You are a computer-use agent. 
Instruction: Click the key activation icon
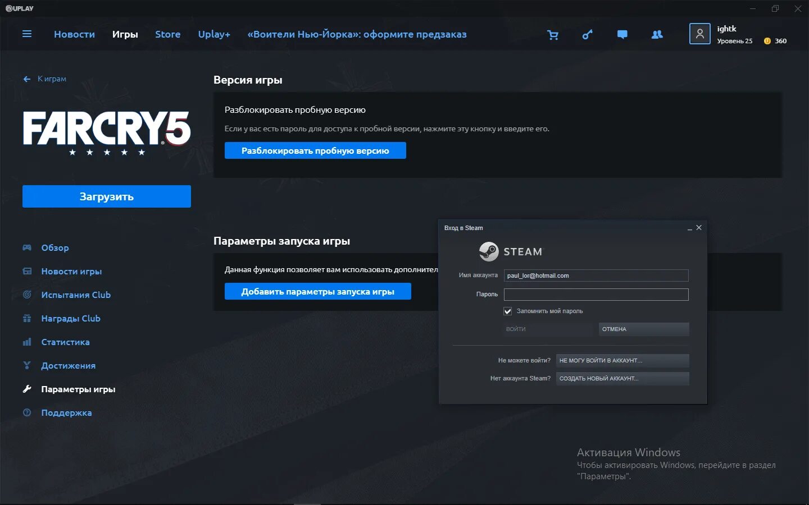pos(587,35)
